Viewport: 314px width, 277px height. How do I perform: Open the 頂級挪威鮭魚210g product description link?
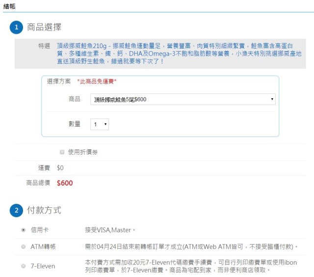pos(179,54)
